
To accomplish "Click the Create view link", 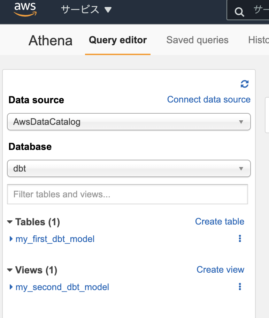I will [220, 270].
